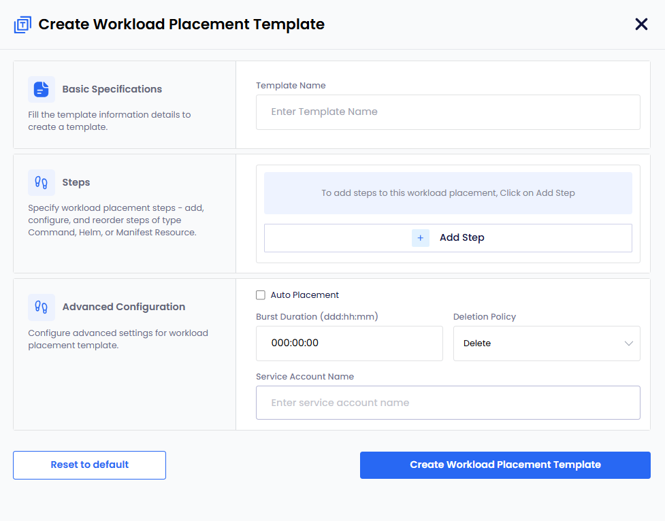Image resolution: width=665 pixels, height=521 pixels.
Task: Click the footprints icon beside Steps heading
Action: coord(42,182)
